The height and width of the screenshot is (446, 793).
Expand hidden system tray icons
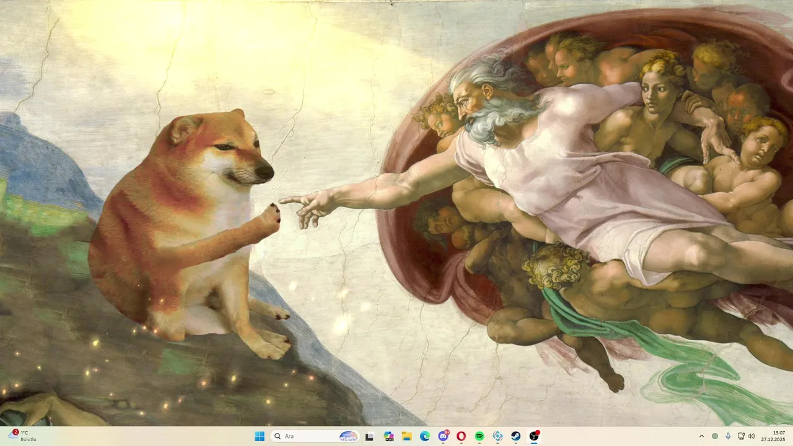(701, 436)
